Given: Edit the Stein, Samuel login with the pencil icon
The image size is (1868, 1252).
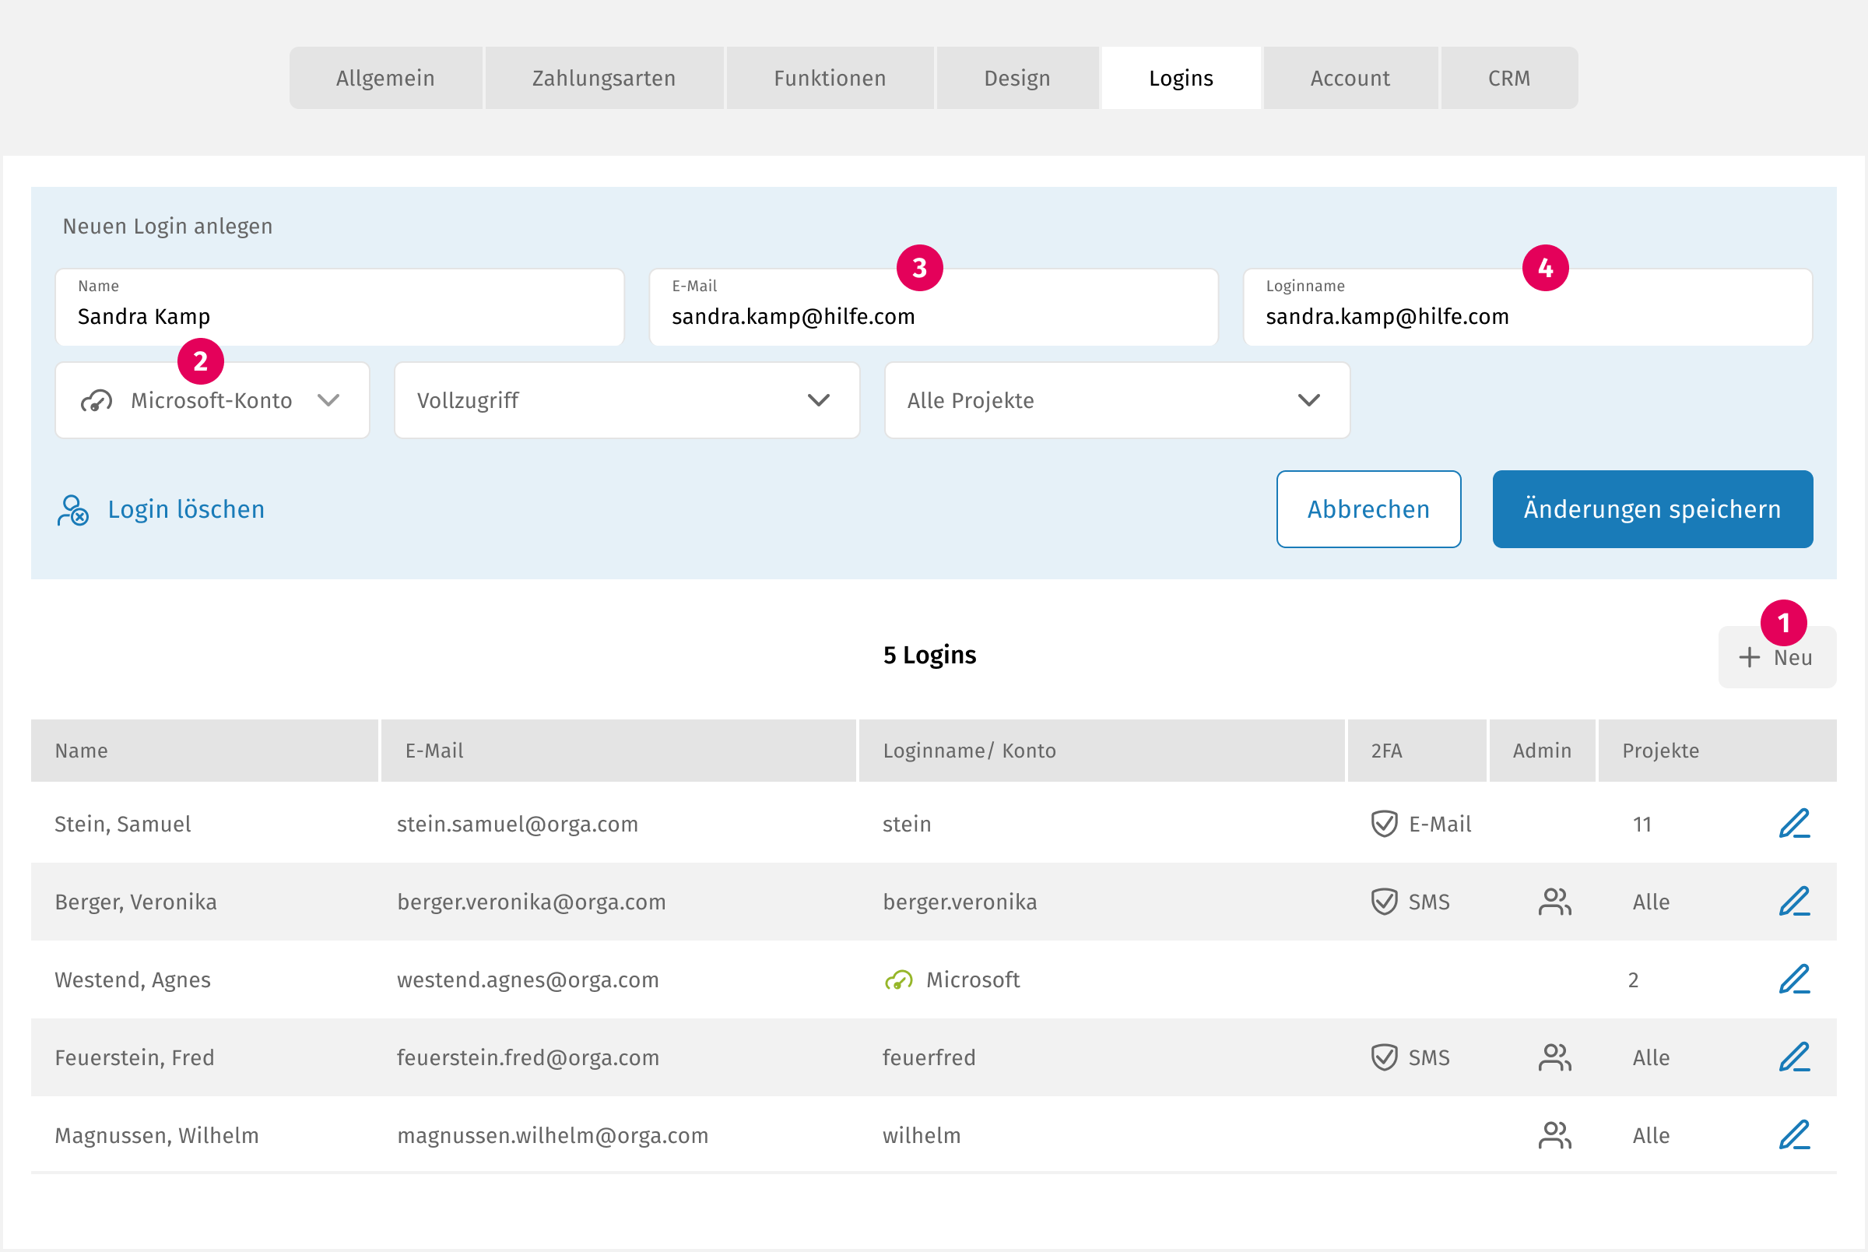Looking at the screenshot, I should click(x=1794, y=823).
